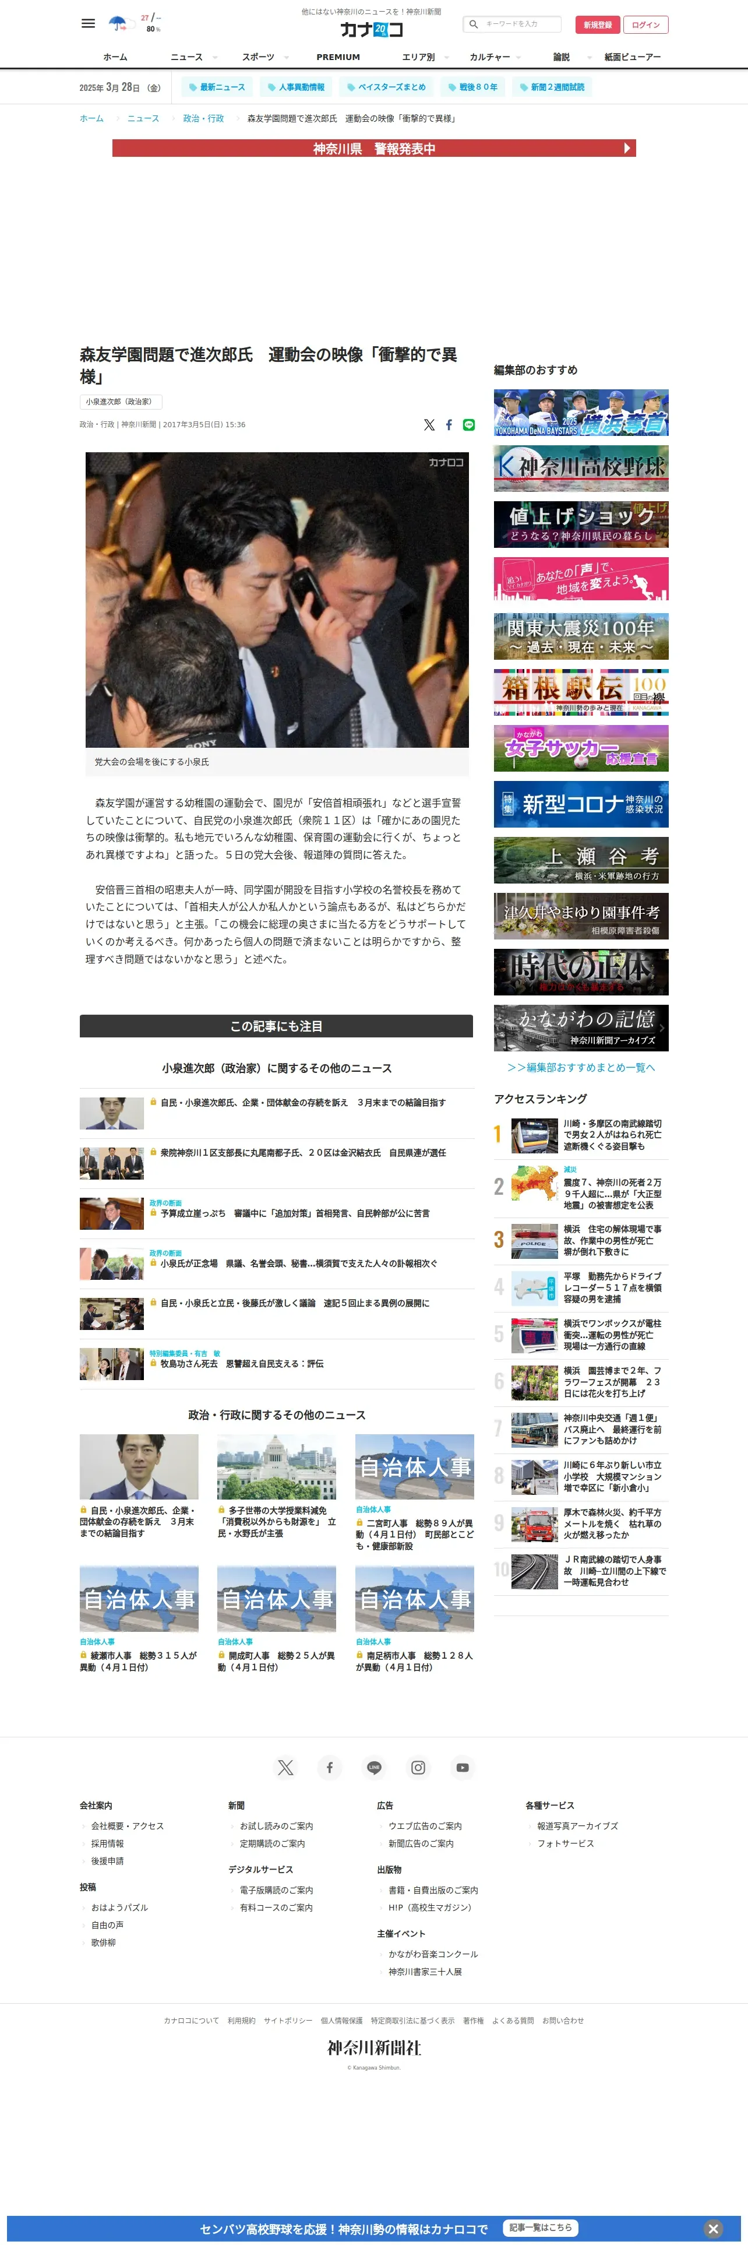The width and height of the screenshot is (748, 2245).
Task: Open footer LINE social icon
Action: coord(375,1767)
